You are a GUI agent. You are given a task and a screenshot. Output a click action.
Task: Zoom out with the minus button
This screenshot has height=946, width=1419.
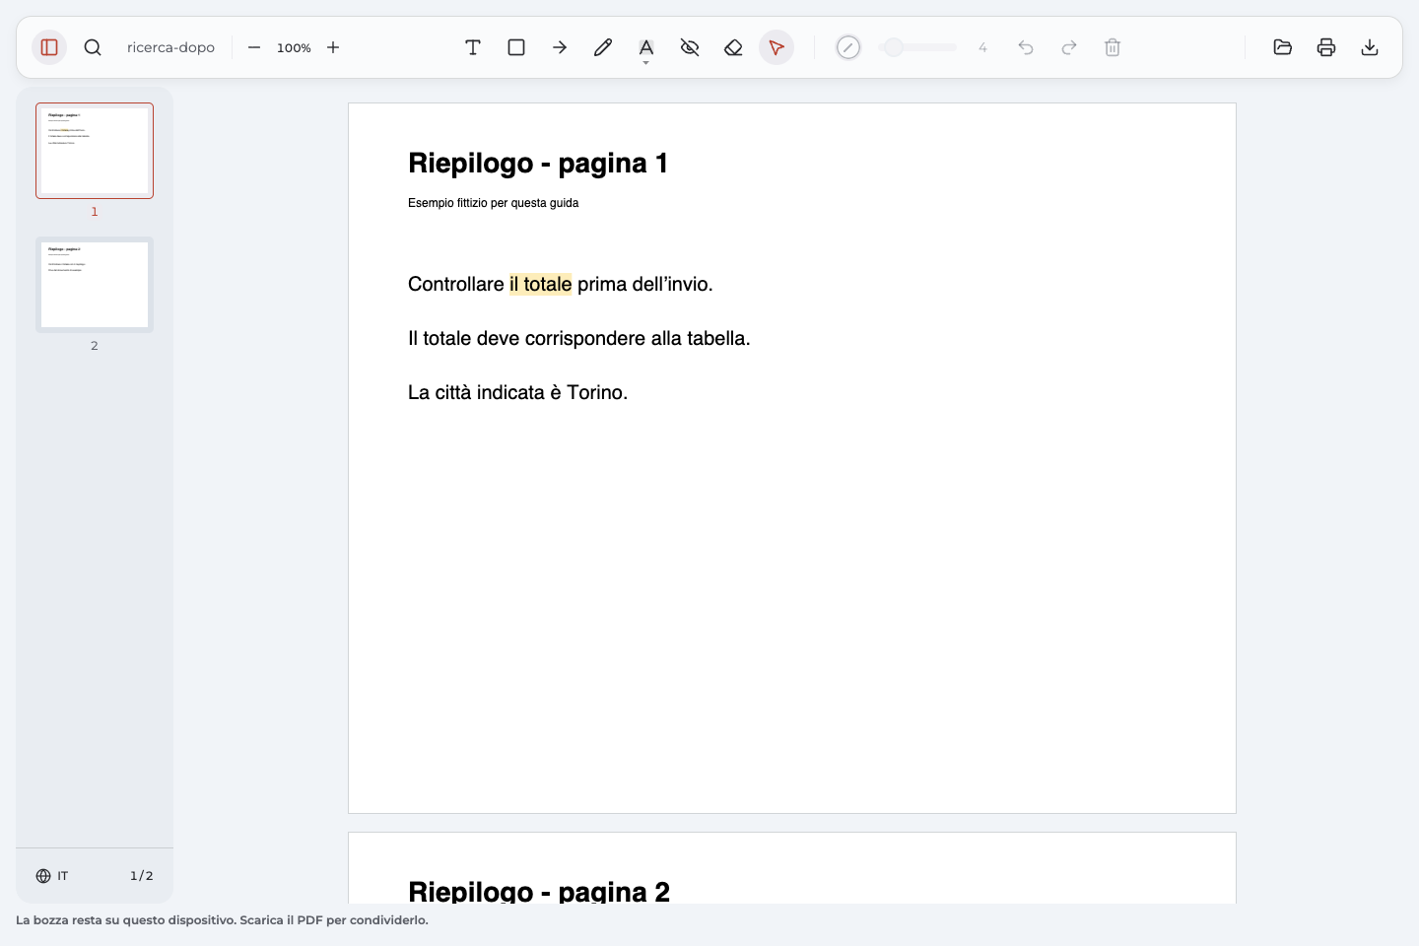254,47
